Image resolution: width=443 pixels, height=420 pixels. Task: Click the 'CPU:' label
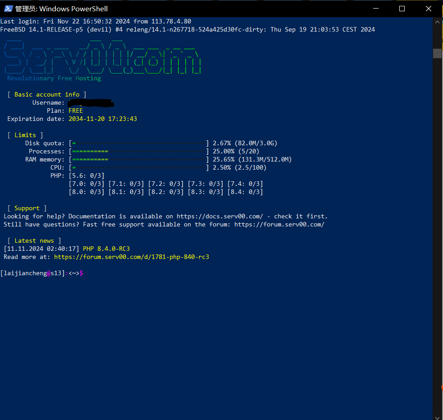[x=57, y=168]
